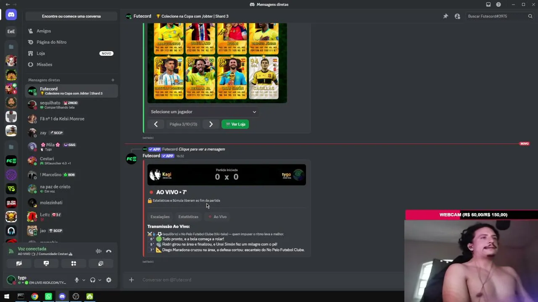
Task: Click the tygo user profile panel
Action: [38, 280]
